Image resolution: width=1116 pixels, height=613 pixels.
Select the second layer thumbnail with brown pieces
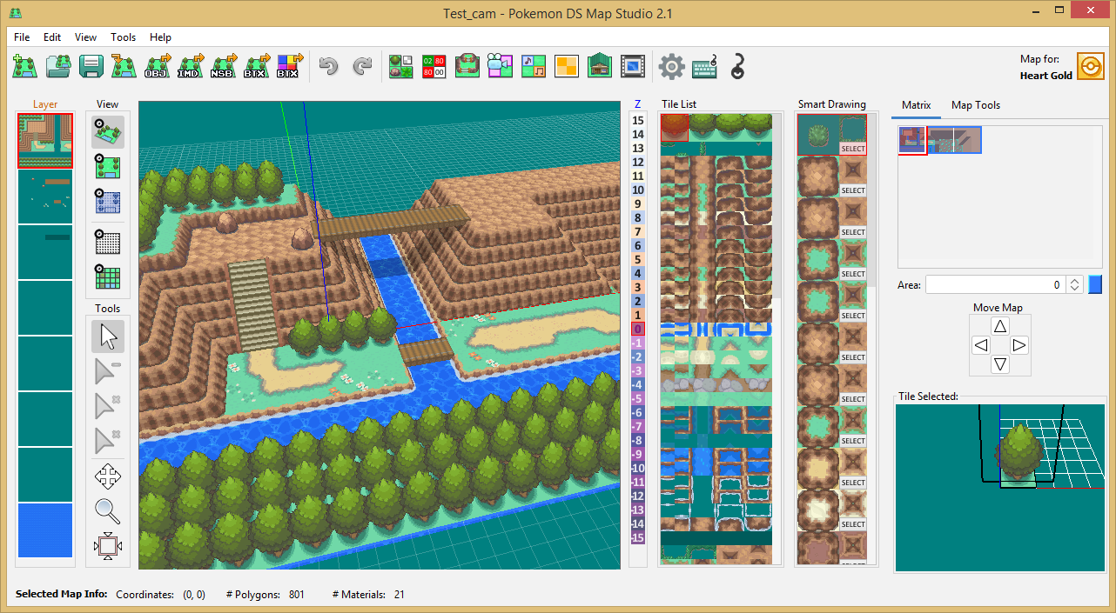(x=45, y=196)
